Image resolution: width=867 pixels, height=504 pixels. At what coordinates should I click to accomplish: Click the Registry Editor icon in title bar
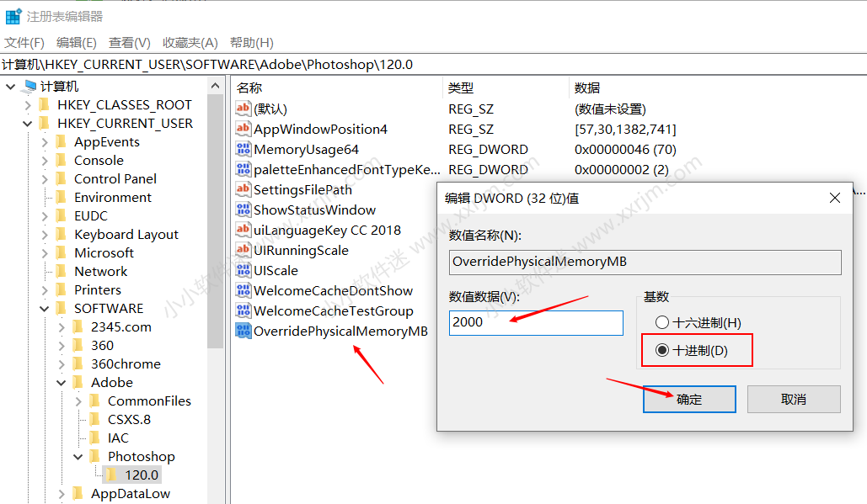pyautogui.click(x=11, y=15)
